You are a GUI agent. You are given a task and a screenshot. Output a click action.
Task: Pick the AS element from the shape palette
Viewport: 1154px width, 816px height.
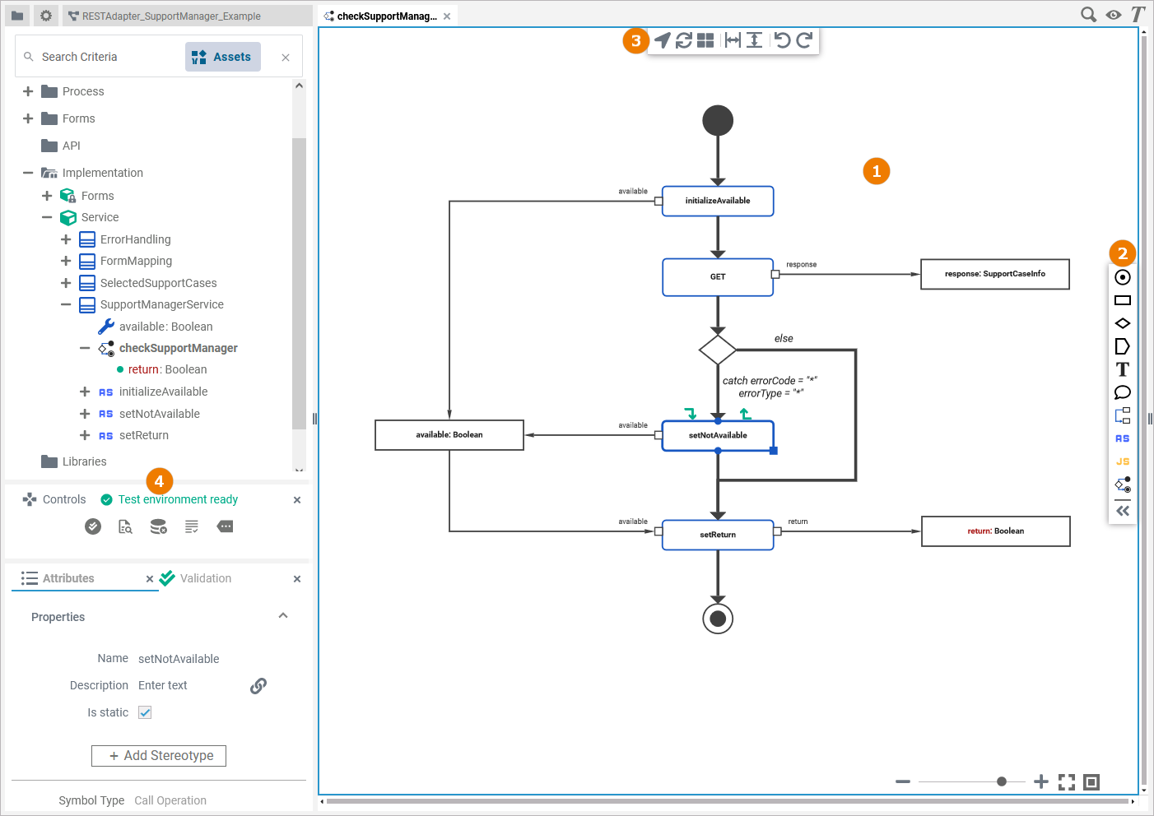[x=1123, y=438]
